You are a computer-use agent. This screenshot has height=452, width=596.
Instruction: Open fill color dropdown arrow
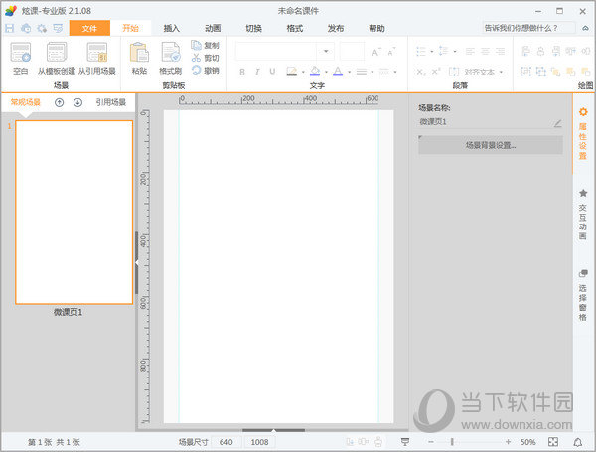326,72
